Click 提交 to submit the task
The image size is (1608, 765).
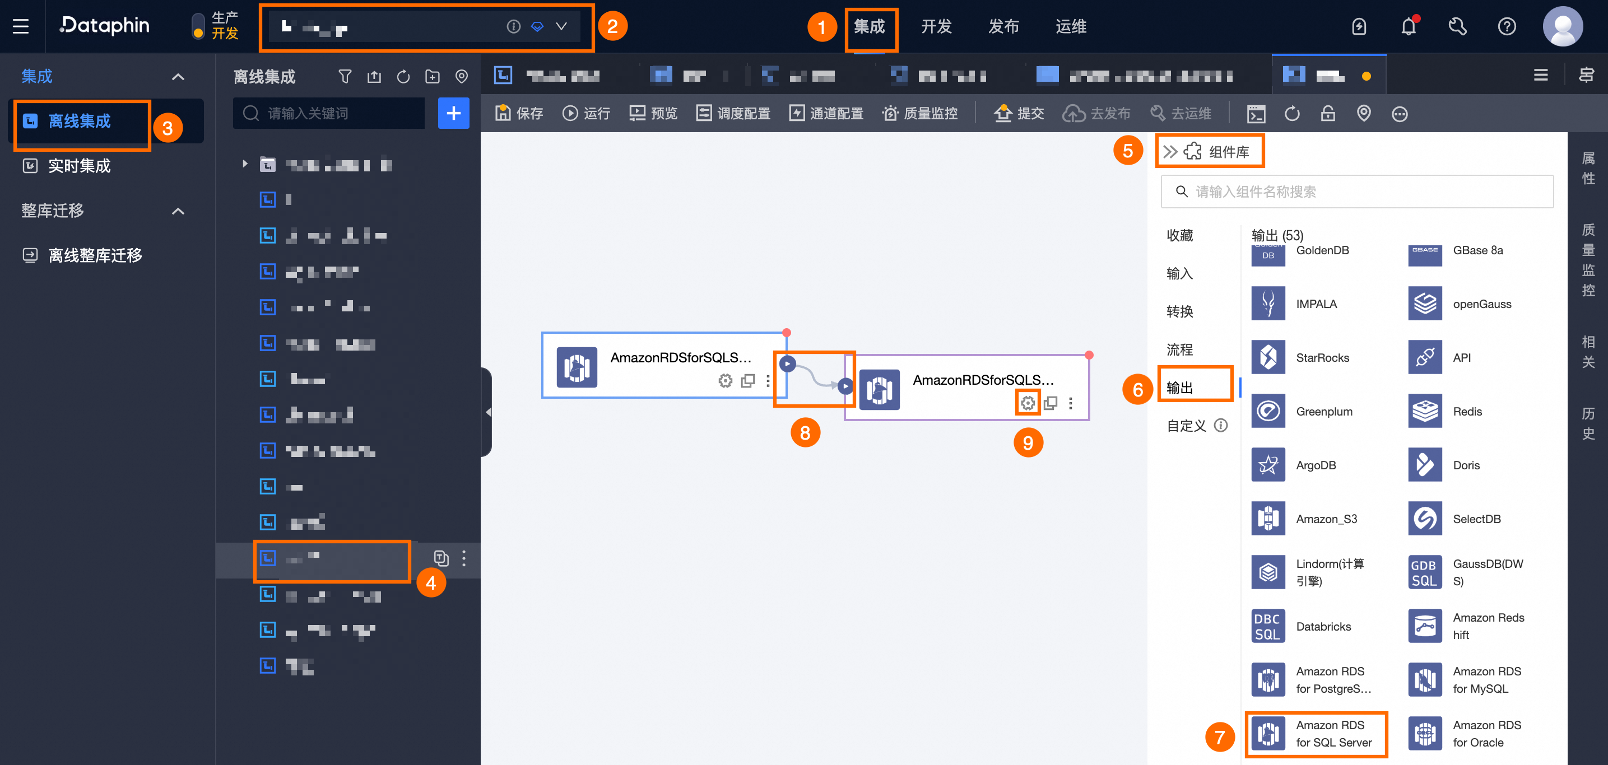[1019, 113]
